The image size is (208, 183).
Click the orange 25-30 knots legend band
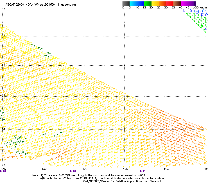(162, 3)
